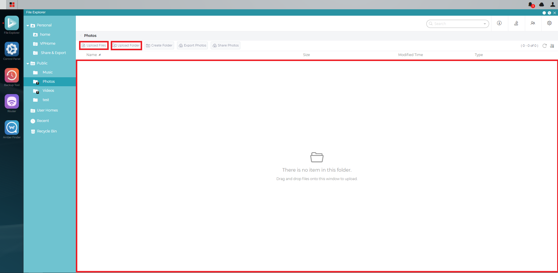Collapse the Public tree section

click(x=28, y=64)
